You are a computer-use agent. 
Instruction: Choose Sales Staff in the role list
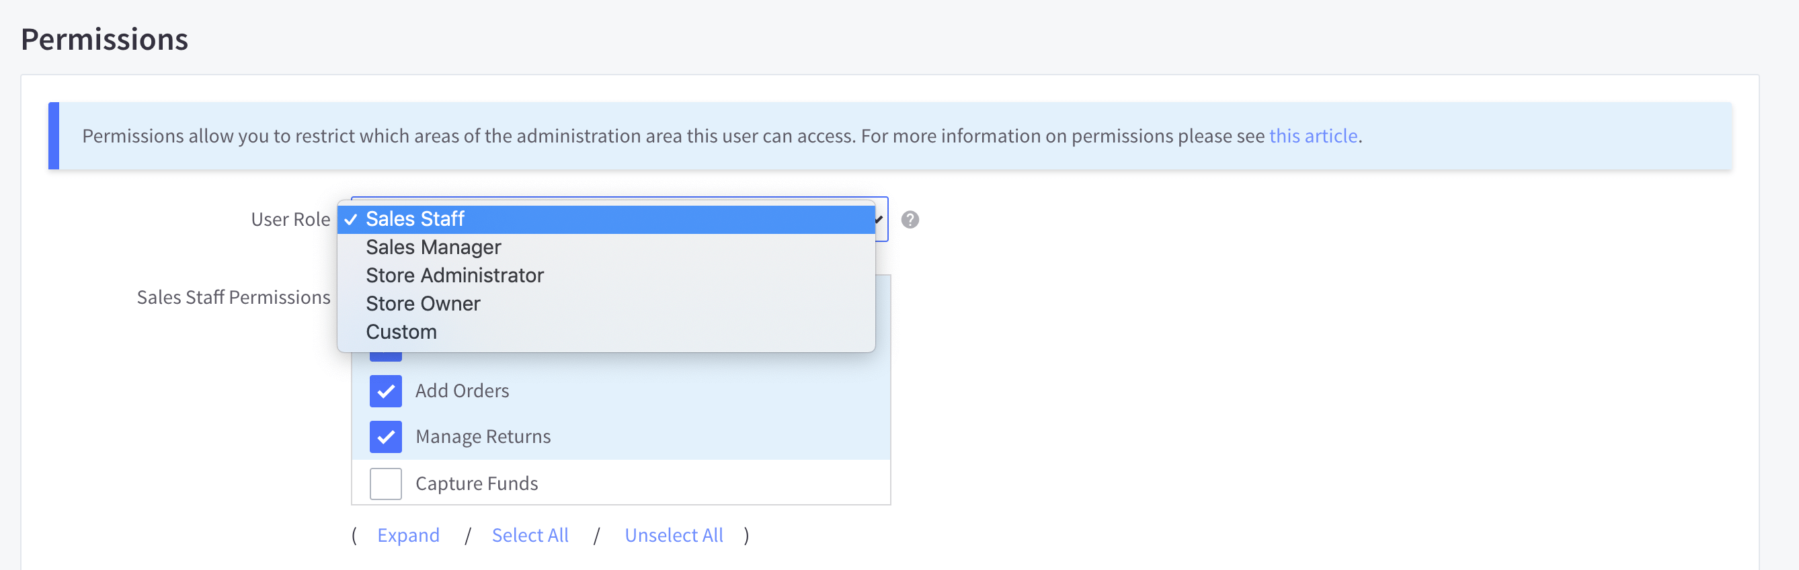(415, 219)
